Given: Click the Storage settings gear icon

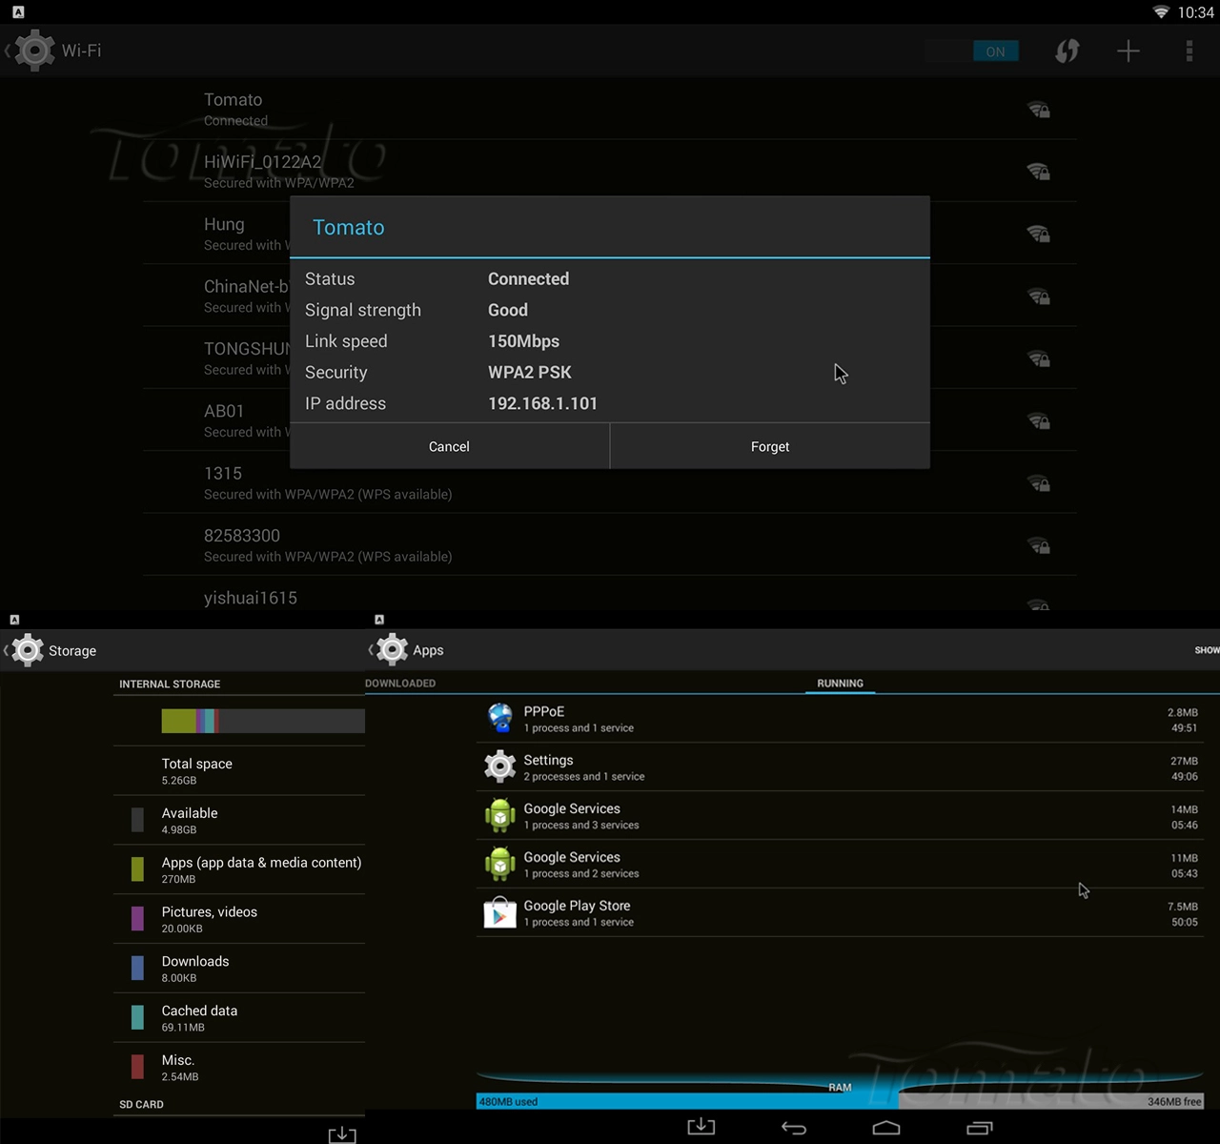Looking at the screenshot, I should (x=28, y=650).
